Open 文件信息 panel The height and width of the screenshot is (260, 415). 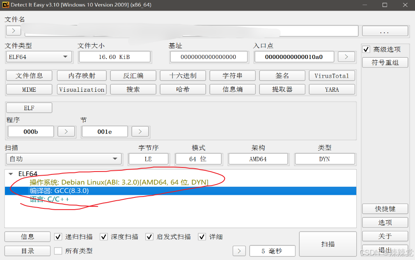[x=29, y=76]
